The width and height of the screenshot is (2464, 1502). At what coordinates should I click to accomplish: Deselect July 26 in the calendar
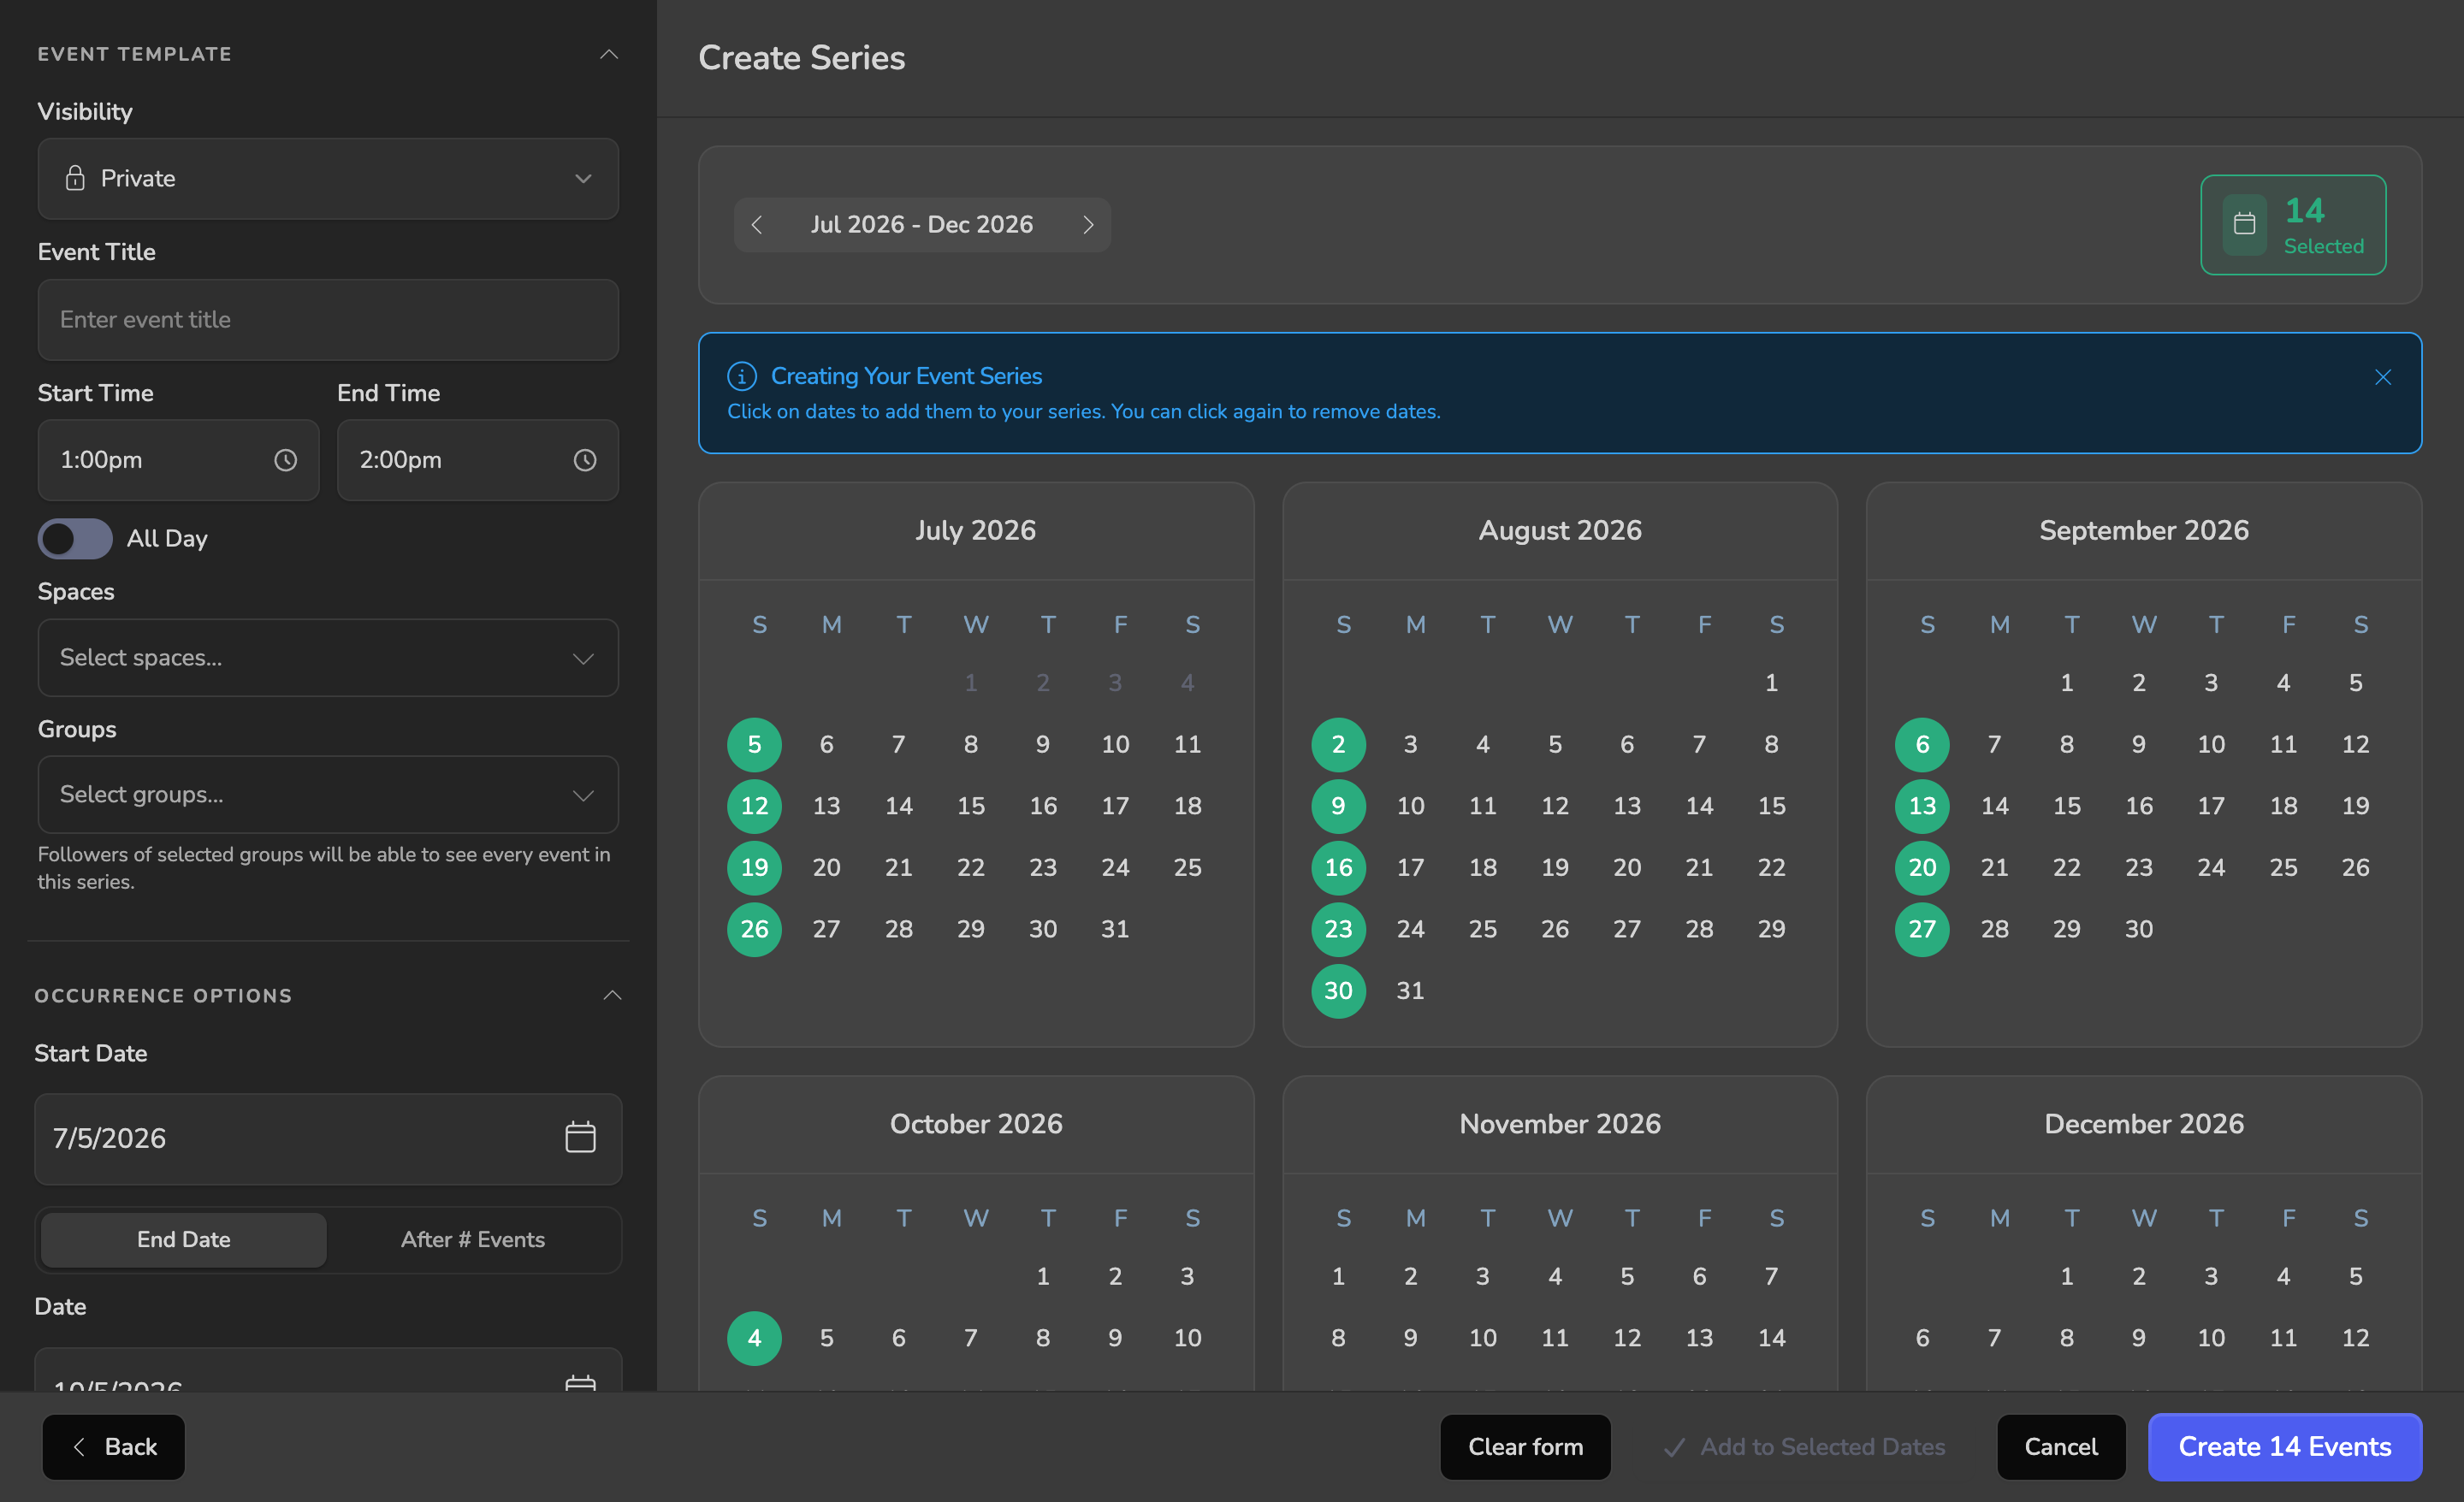click(755, 929)
